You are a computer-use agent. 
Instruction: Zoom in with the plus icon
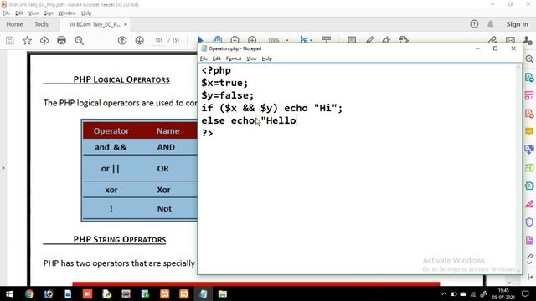tap(252, 39)
